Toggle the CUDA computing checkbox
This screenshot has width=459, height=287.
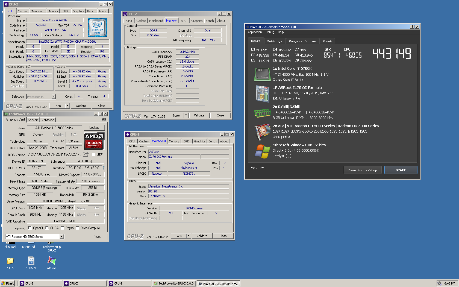coord(47,228)
